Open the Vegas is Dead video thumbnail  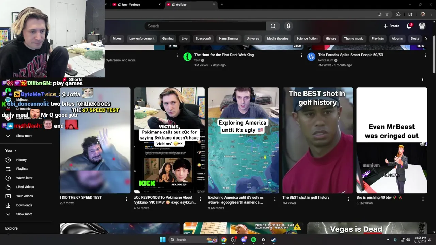click(x=367, y=228)
